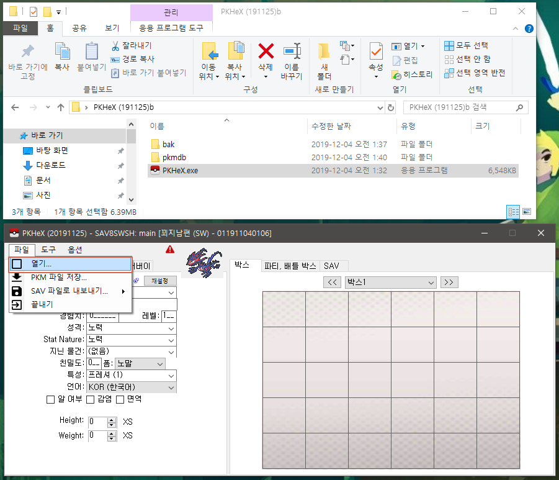Toggle the 면역 checkbox

click(120, 399)
